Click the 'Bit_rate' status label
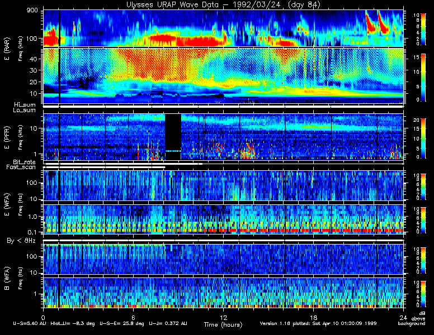434x335 pixels. tap(25, 162)
